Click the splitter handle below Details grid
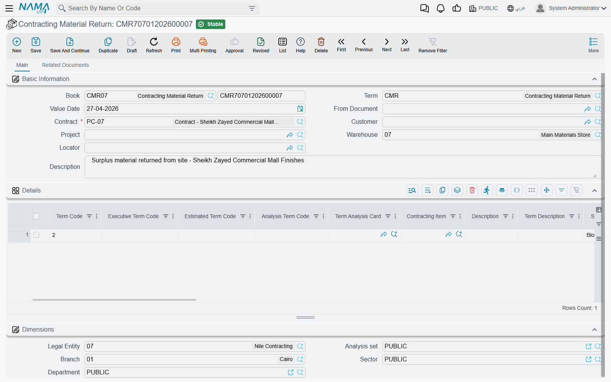 305,317
